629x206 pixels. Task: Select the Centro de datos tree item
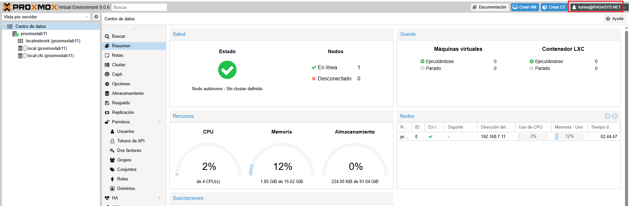[x=51, y=26]
